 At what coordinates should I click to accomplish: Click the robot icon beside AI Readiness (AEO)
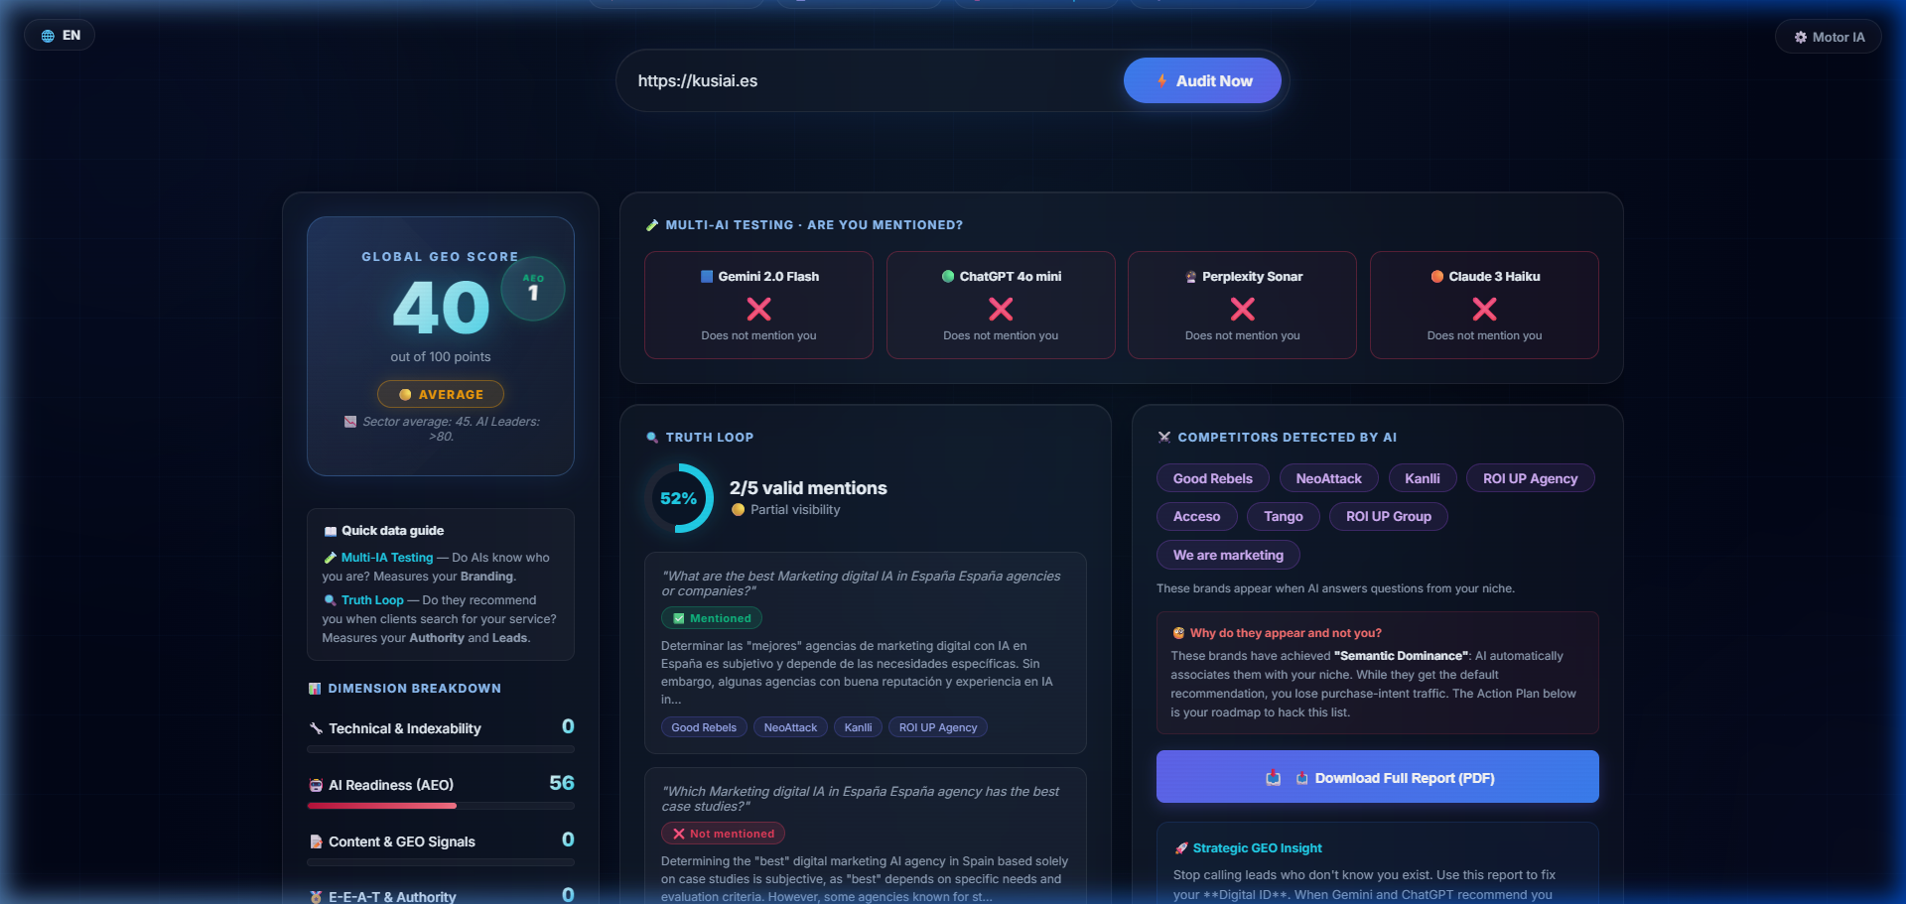coord(316,785)
